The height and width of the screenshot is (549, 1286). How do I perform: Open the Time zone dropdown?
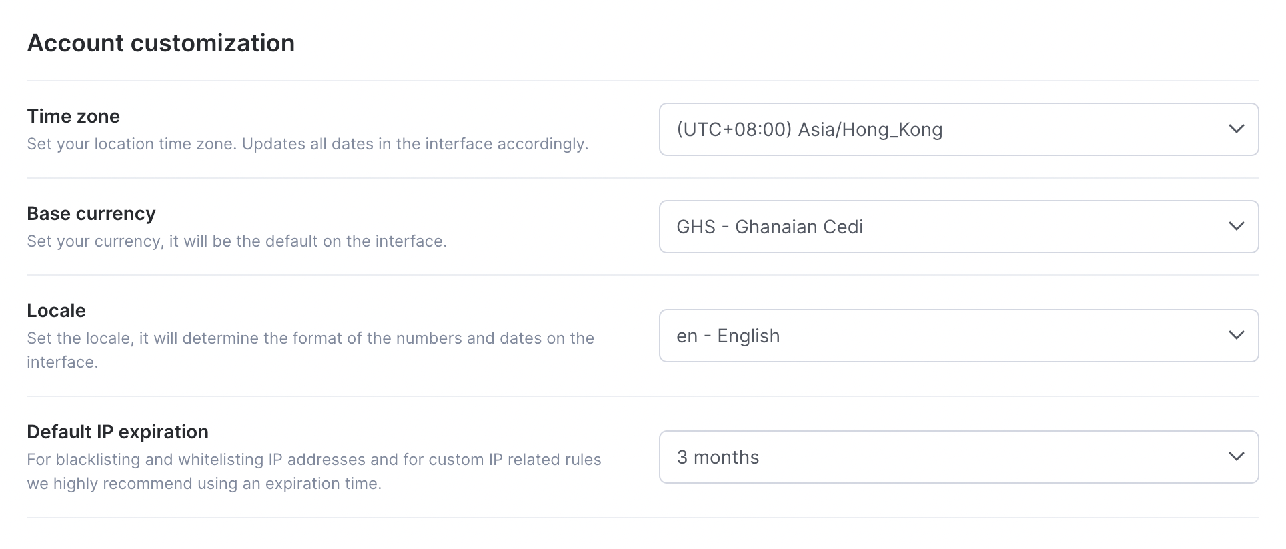tap(958, 129)
